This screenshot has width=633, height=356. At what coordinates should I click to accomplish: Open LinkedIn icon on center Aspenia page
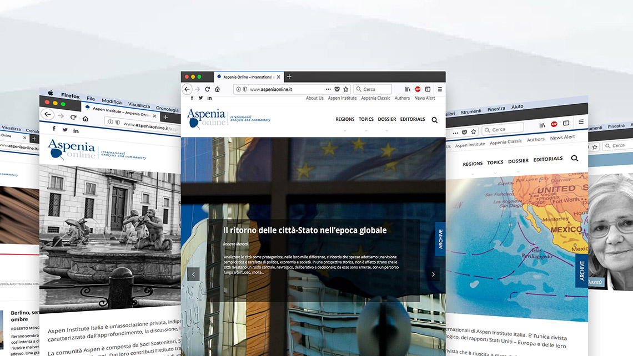pyautogui.click(x=209, y=98)
